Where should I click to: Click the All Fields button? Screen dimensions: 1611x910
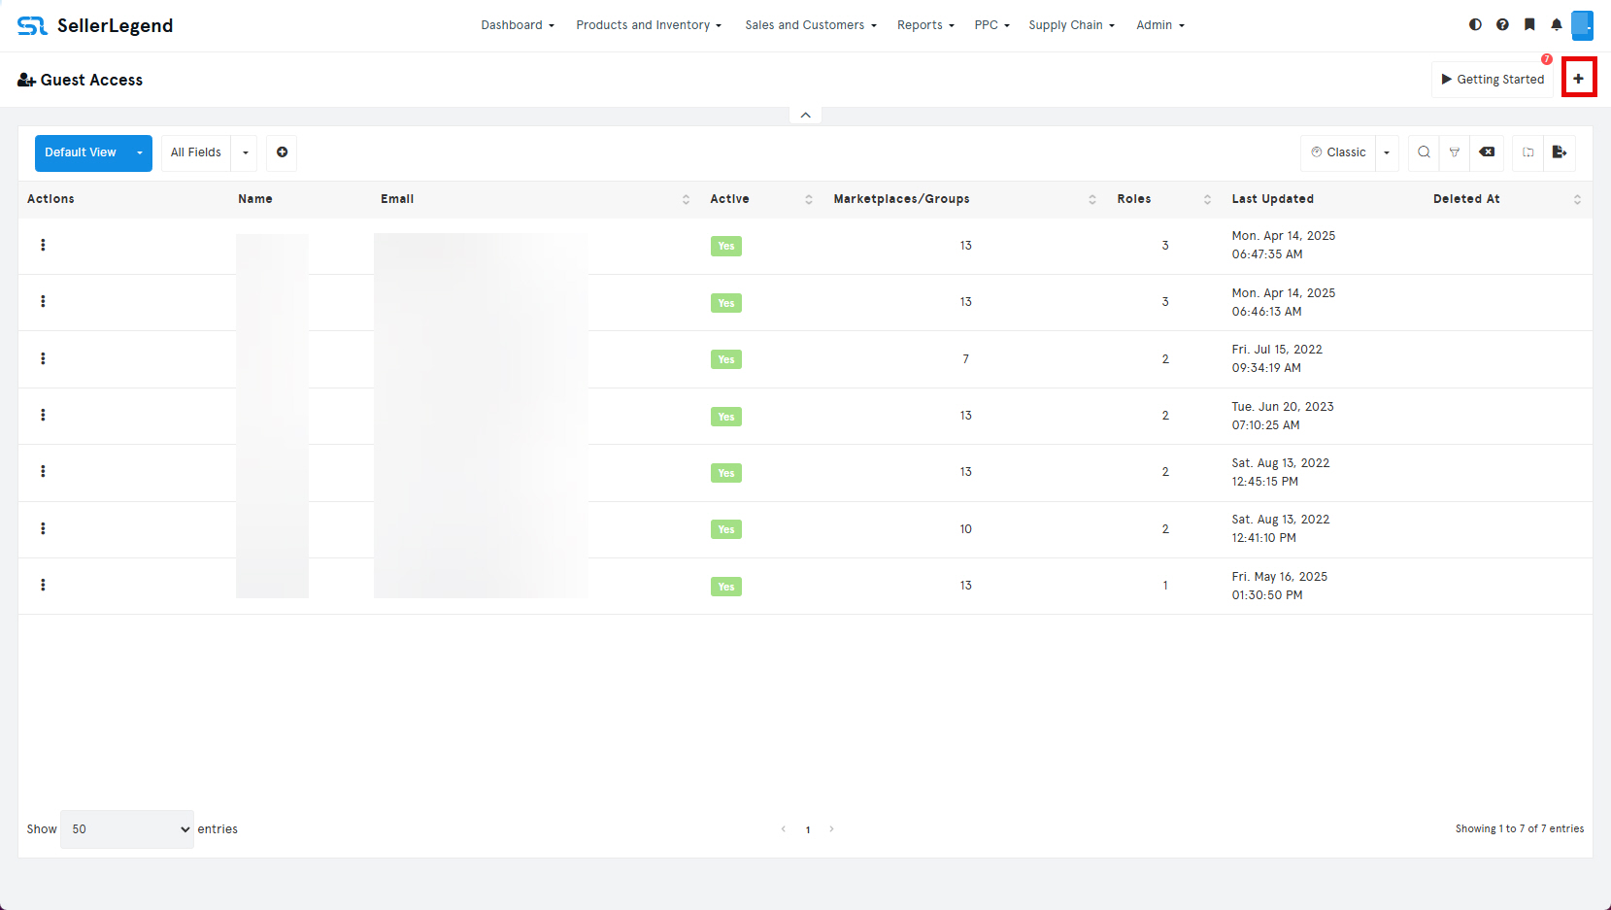click(196, 152)
